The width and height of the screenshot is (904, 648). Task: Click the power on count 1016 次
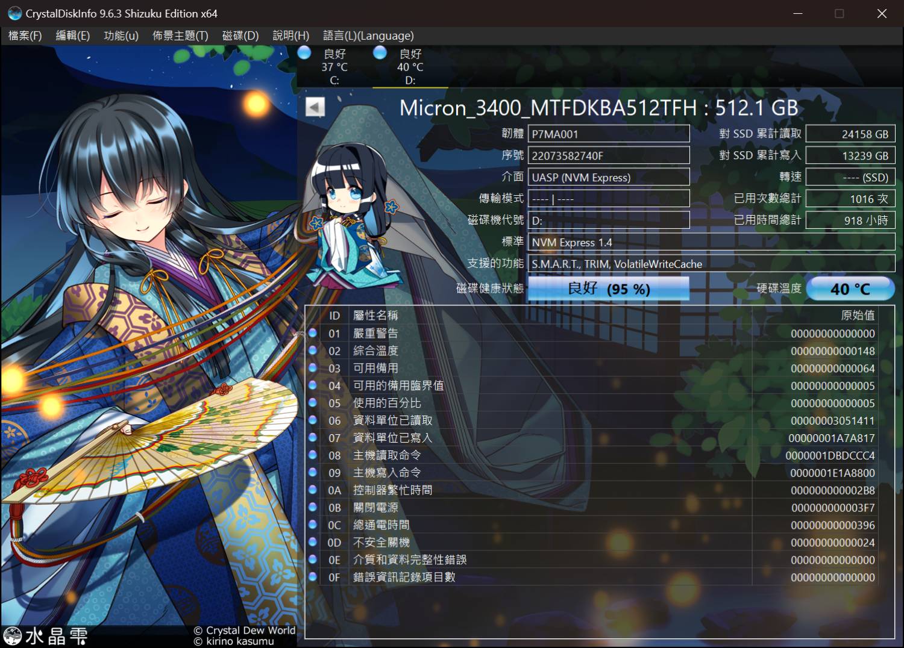coord(850,199)
